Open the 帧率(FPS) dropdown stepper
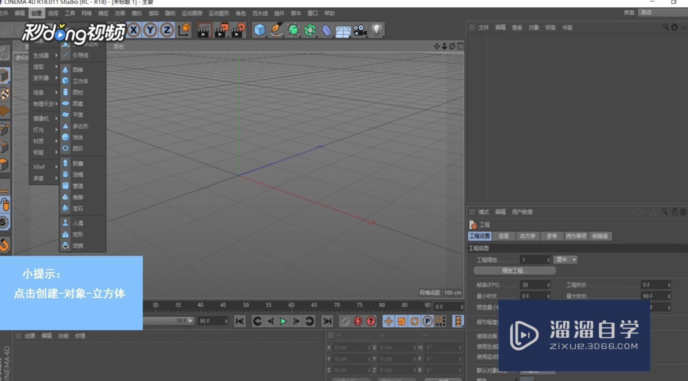The width and height of the screenshot is (688, 381). click(x=549, y=284)
